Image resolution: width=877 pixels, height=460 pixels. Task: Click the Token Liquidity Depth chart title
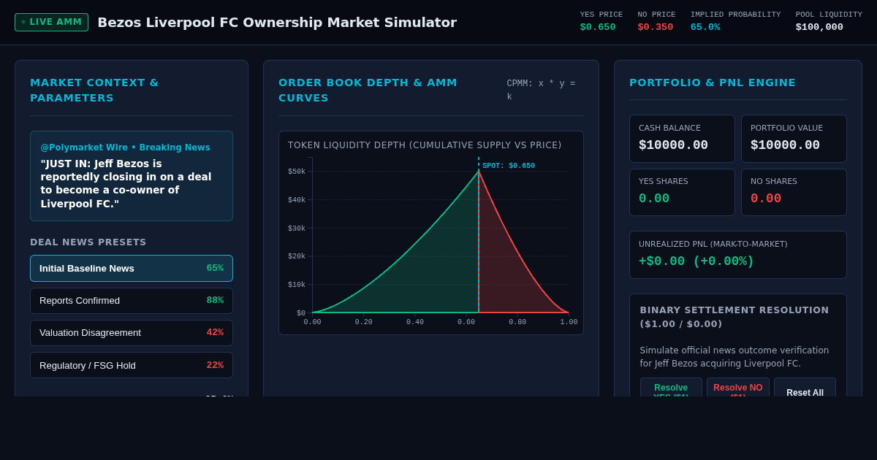point(425,145)
